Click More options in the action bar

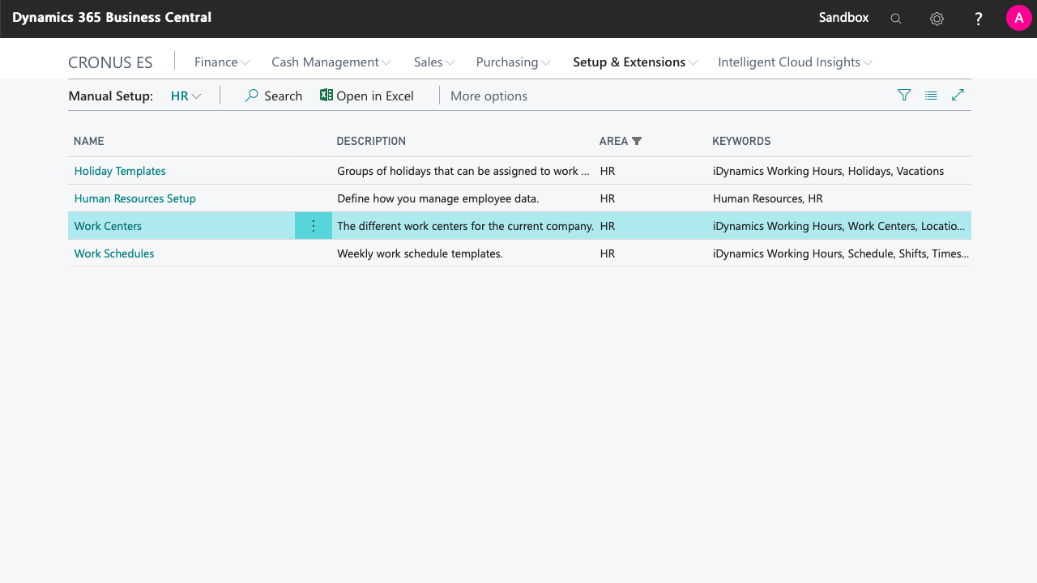pyautogui.click(x=489, y=96)
